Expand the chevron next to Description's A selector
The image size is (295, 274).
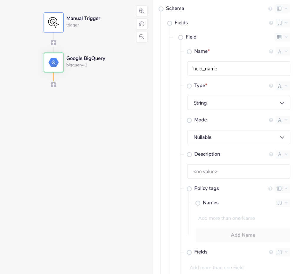click(x=286, y=154)
